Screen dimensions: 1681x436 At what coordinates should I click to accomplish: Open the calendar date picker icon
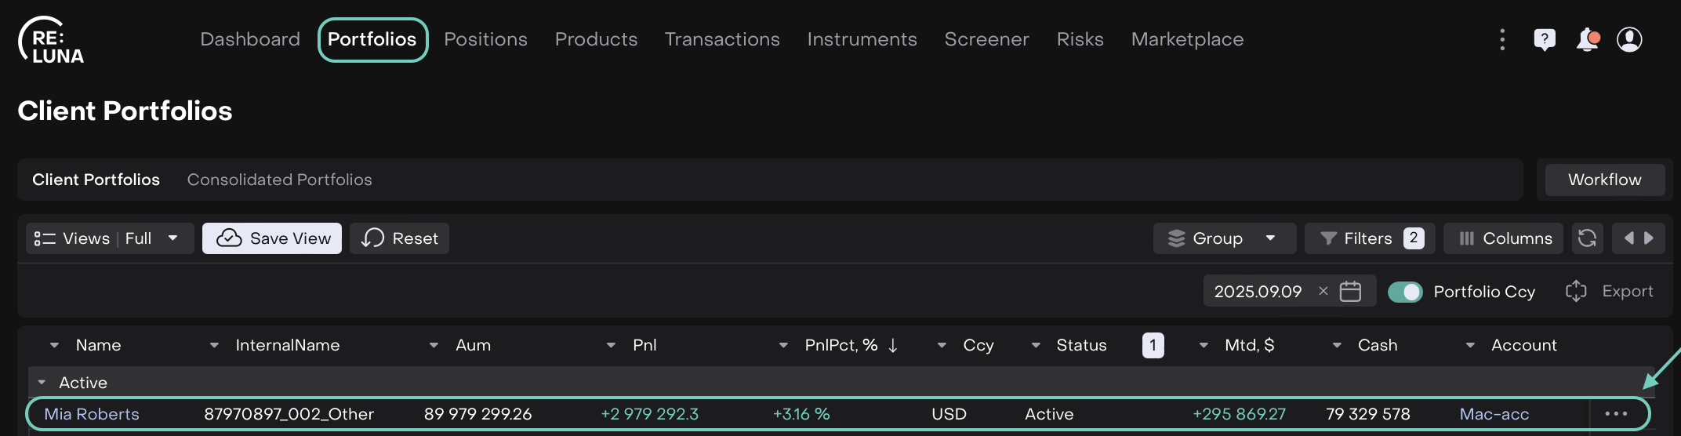click(x=1350, y=292)
